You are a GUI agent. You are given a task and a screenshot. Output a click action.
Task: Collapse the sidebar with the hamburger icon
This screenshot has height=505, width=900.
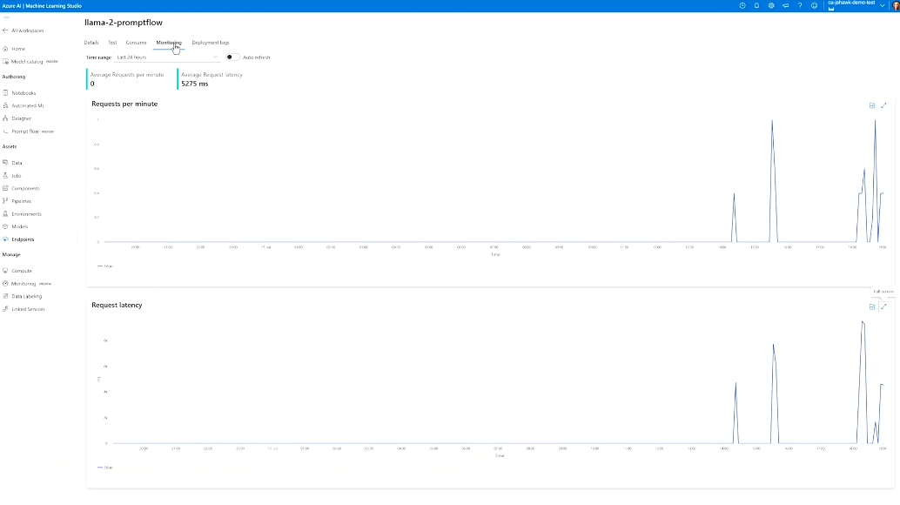pos(6,17)
